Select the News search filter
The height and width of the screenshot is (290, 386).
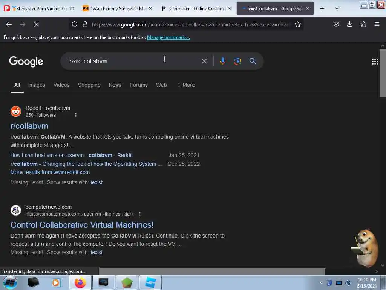click(x=115, y=85)
